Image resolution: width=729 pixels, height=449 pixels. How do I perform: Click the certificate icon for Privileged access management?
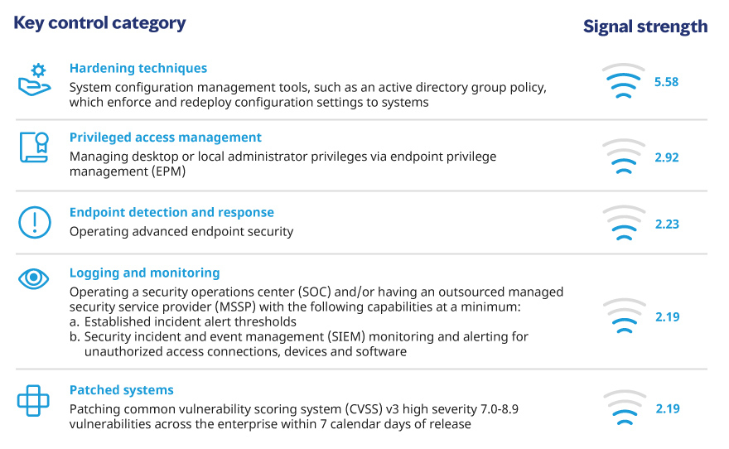35,148
